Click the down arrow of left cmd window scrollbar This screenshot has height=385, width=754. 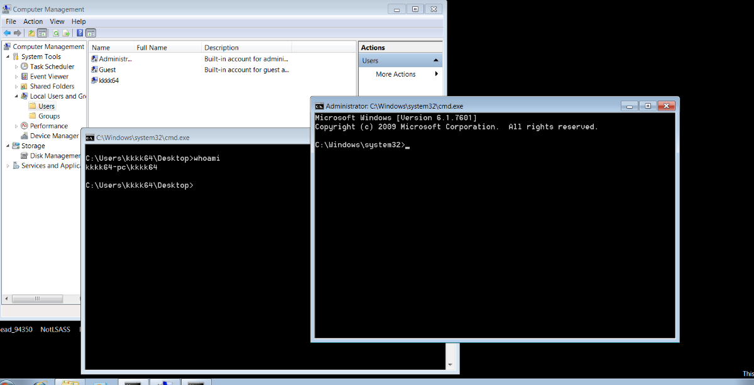[450, 364]
